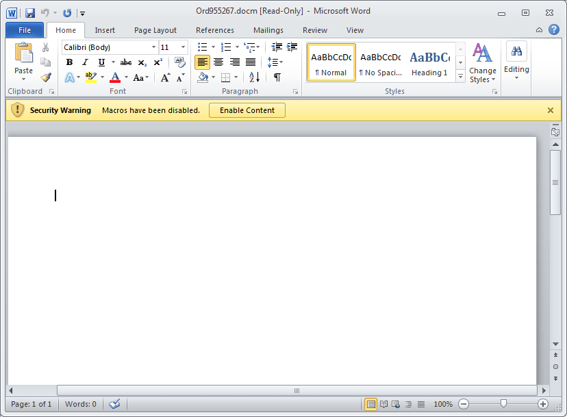Apply yellow text highlight color
567x417 pixels.
91,77
